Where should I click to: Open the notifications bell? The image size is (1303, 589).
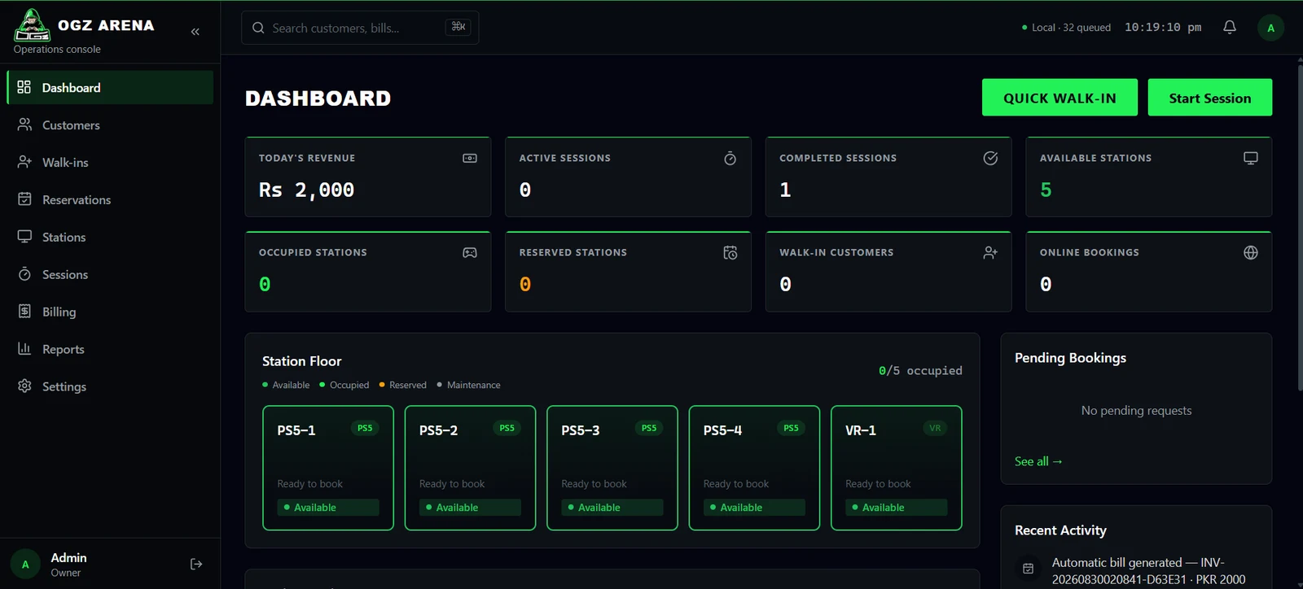(x=1230, y=28)
